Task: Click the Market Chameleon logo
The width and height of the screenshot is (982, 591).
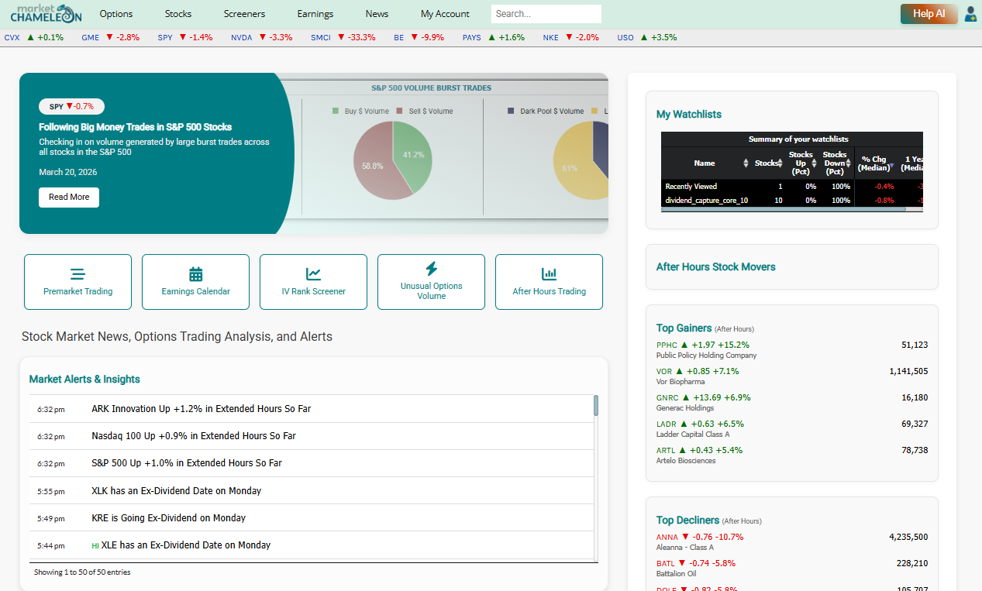Action: 46,14
